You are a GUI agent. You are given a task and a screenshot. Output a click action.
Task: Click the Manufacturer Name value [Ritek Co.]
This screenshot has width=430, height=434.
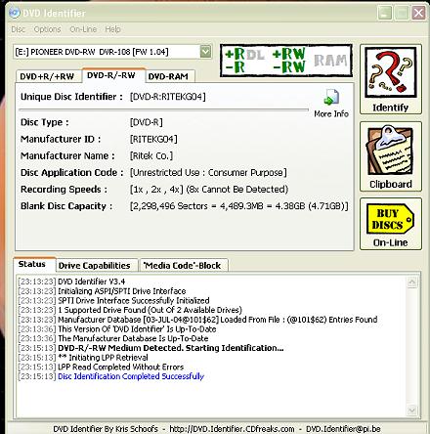[x=151, y=155]
